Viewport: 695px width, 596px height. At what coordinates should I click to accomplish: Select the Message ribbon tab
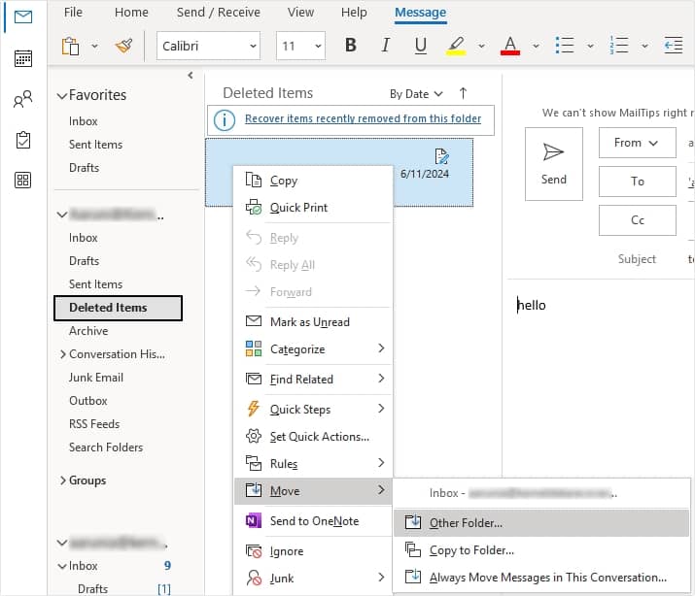[420, 13]
